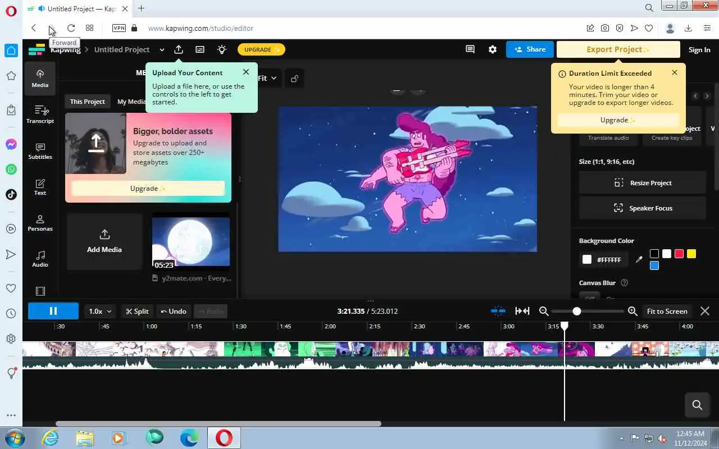Viewport: 719px width, 449px height.
Task: Click Add Media button
Action: point(104,241)
